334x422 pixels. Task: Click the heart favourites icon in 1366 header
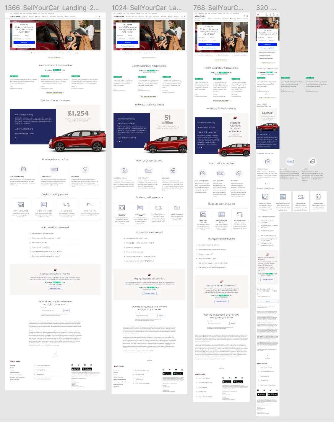tap(96, 17)
